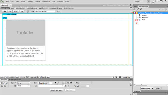168x95 pixels.
Task: Open the Format dropdown in Properties
Action: (x=23, y=83)
